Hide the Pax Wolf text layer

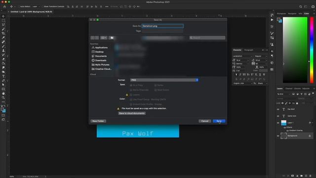(x=278, y=109)
